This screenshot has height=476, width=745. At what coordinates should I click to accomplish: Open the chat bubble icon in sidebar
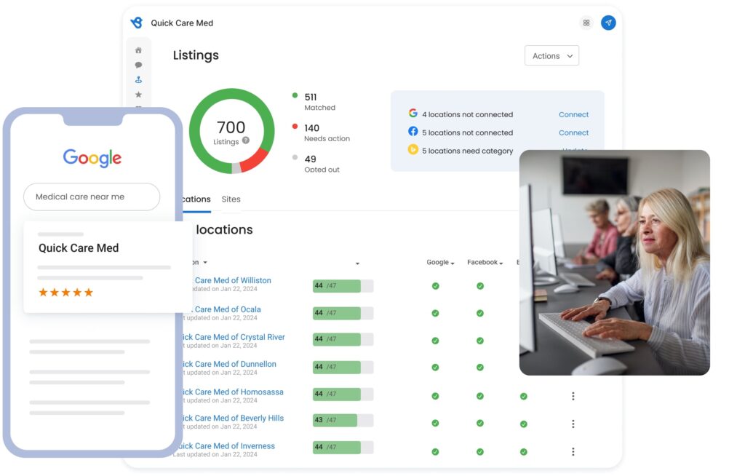pyautogui.click(x=138, y=65)
